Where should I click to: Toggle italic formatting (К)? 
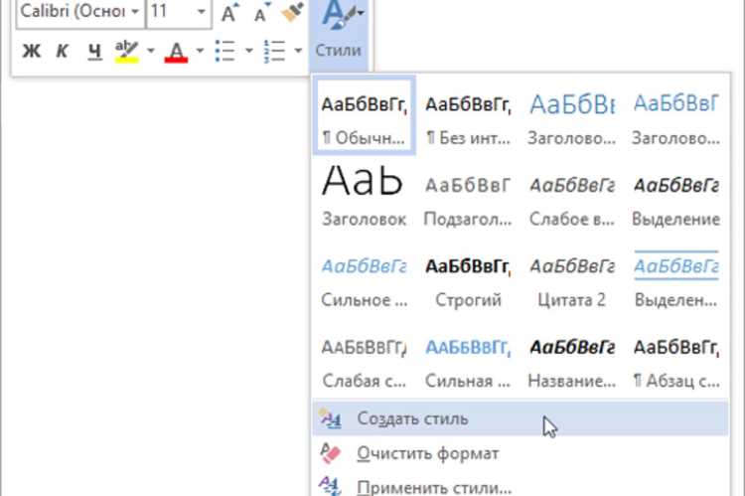point(62,51)
